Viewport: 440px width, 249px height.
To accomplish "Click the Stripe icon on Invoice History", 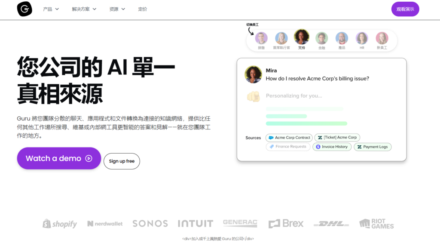I will 318,146.
